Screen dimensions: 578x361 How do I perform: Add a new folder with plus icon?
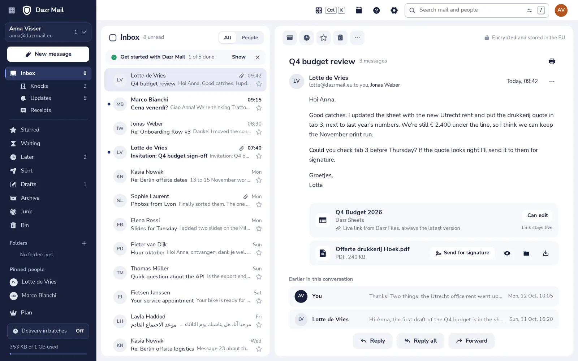(x=84, y=243)
